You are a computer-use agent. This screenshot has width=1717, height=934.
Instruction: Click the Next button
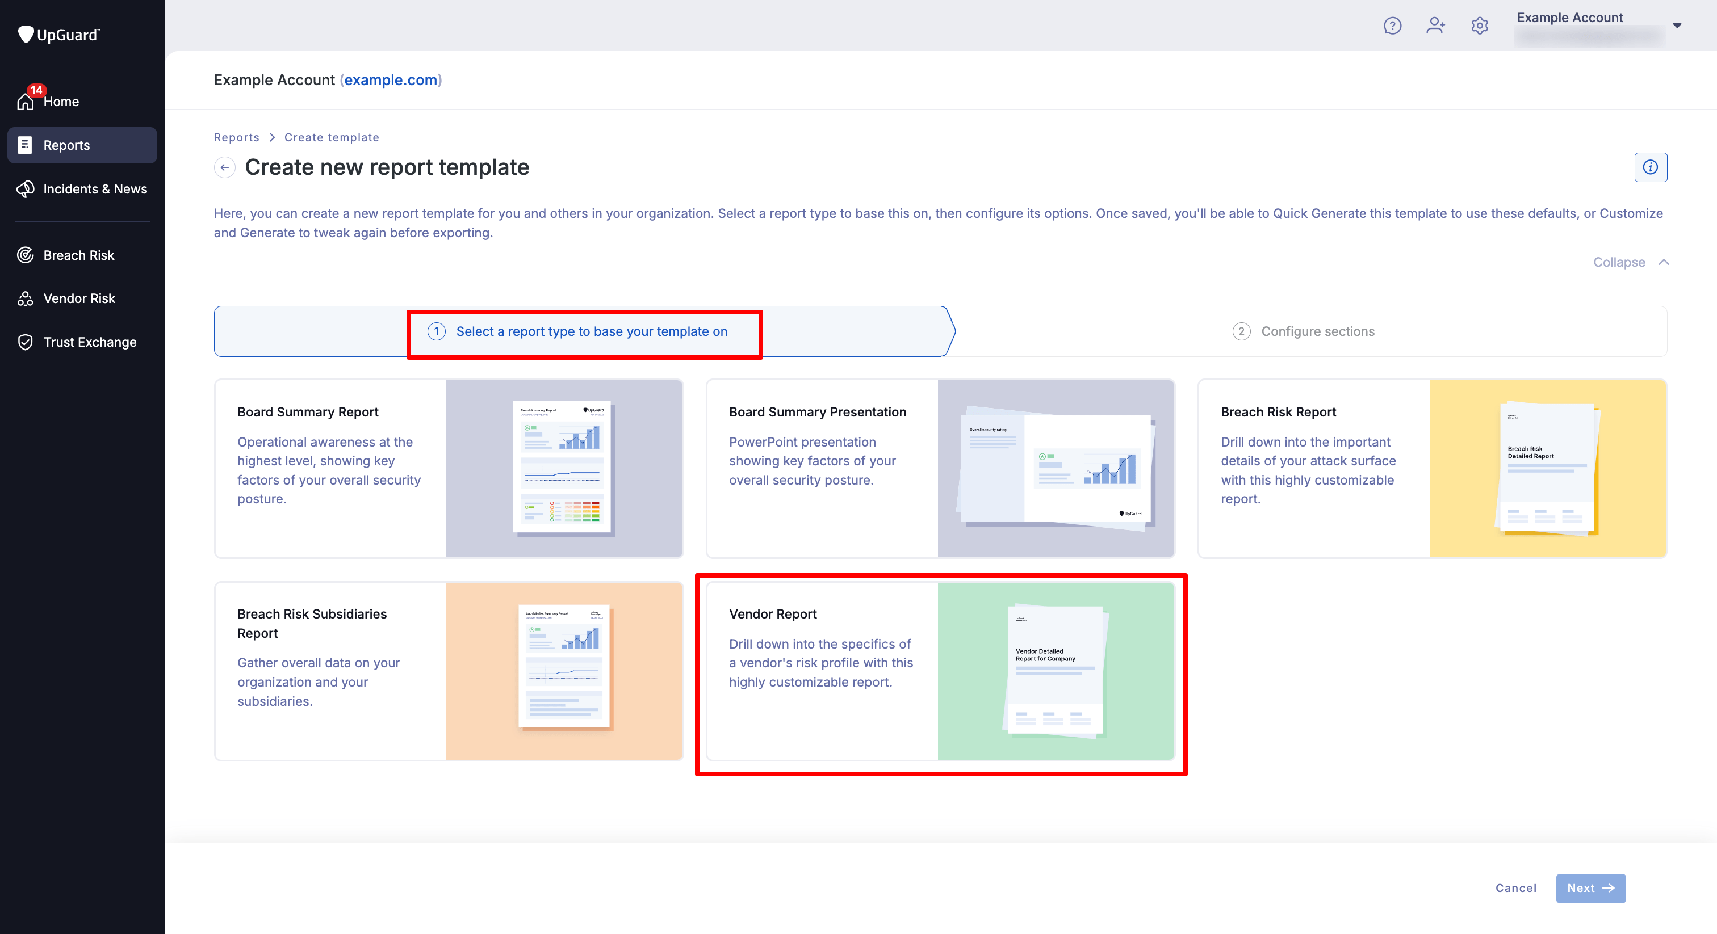click(x=1590, y=888)
